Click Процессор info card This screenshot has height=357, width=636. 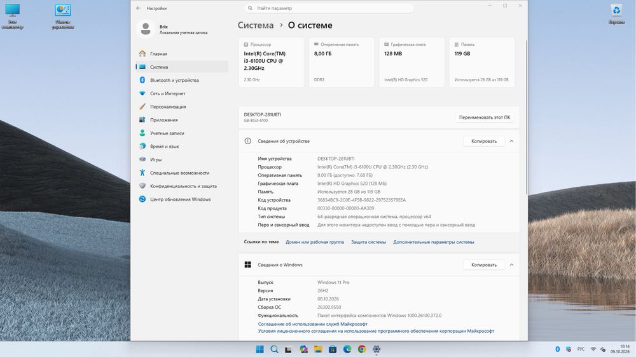[x=272, y=62]
